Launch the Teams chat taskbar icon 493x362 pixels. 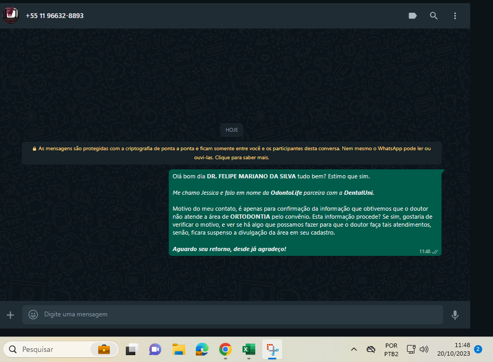pos(155,349)
